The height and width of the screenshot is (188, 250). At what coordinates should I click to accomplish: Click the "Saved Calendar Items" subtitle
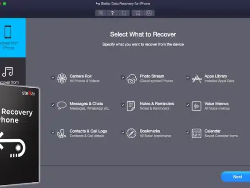pyautogui.click(x=221, y=136)
